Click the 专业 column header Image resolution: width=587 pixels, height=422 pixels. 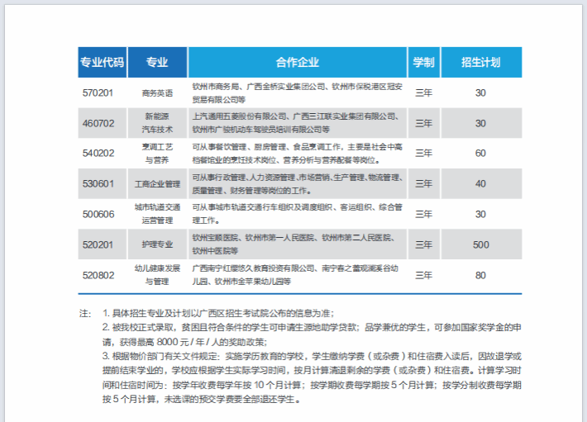click(157, 62)
